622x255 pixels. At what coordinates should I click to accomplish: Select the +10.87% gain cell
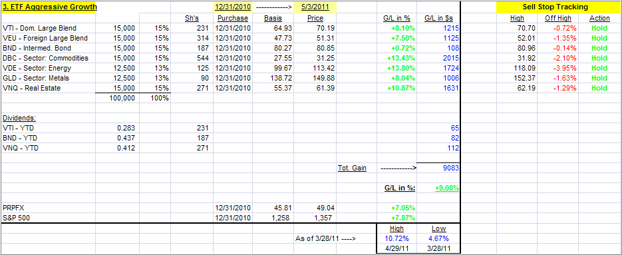[396, 88]
